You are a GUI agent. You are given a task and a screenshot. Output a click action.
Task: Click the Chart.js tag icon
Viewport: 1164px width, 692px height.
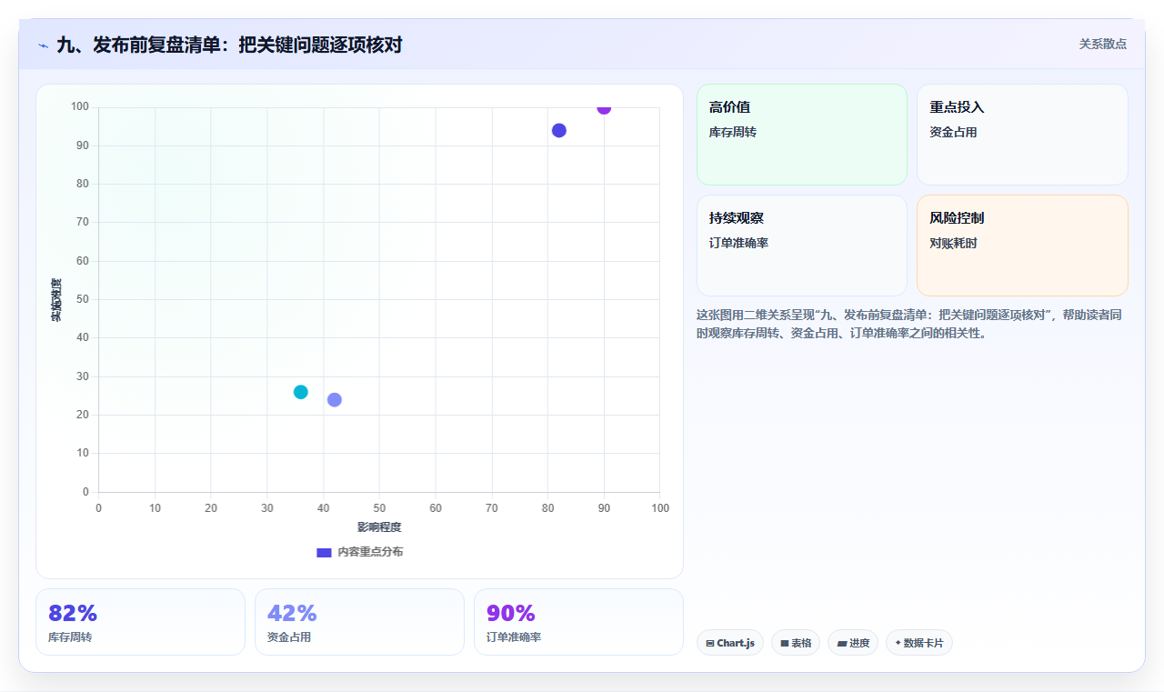point(710,643)
